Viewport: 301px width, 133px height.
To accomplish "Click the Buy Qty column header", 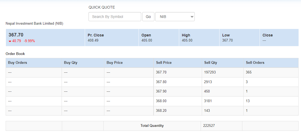I will click(71, 63).
